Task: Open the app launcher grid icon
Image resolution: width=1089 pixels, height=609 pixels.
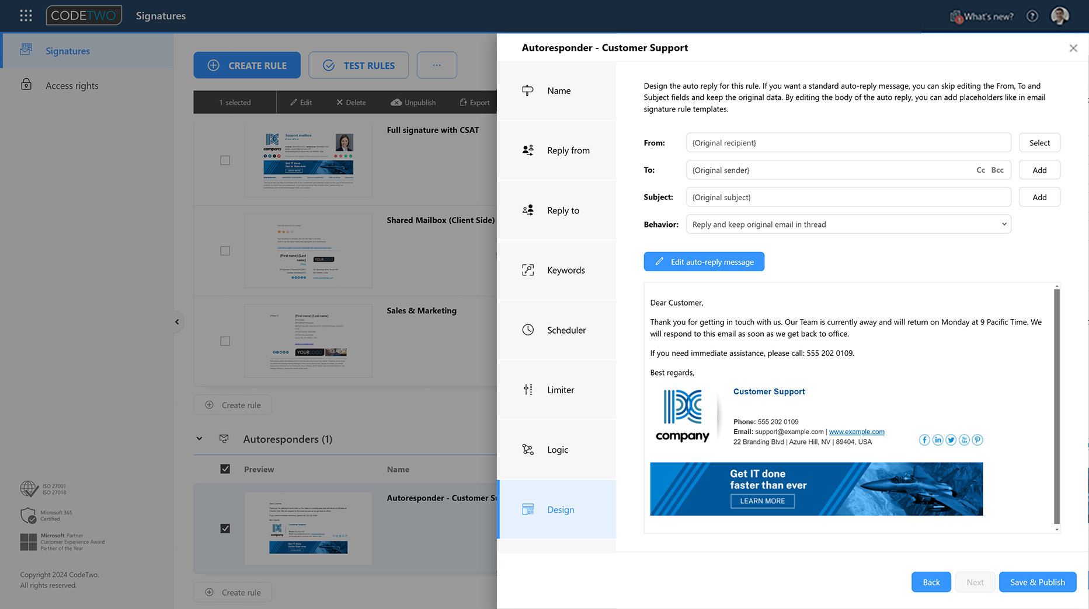Action: pos(26,16)
